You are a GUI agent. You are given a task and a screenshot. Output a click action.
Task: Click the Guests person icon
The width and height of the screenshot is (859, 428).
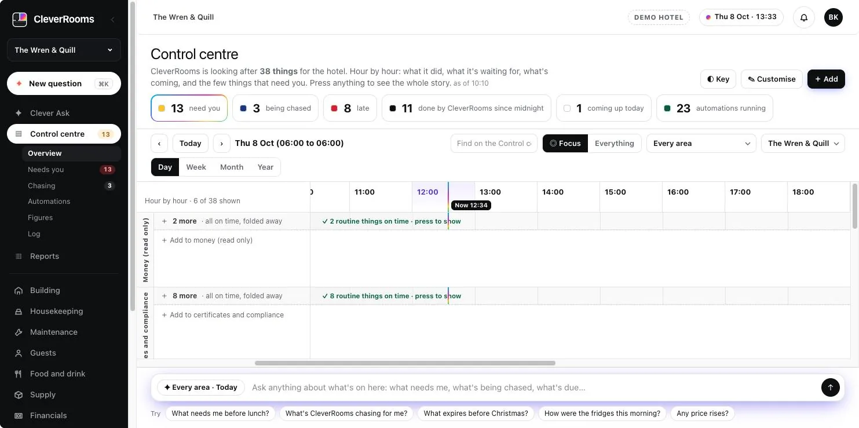pos(19,353)
